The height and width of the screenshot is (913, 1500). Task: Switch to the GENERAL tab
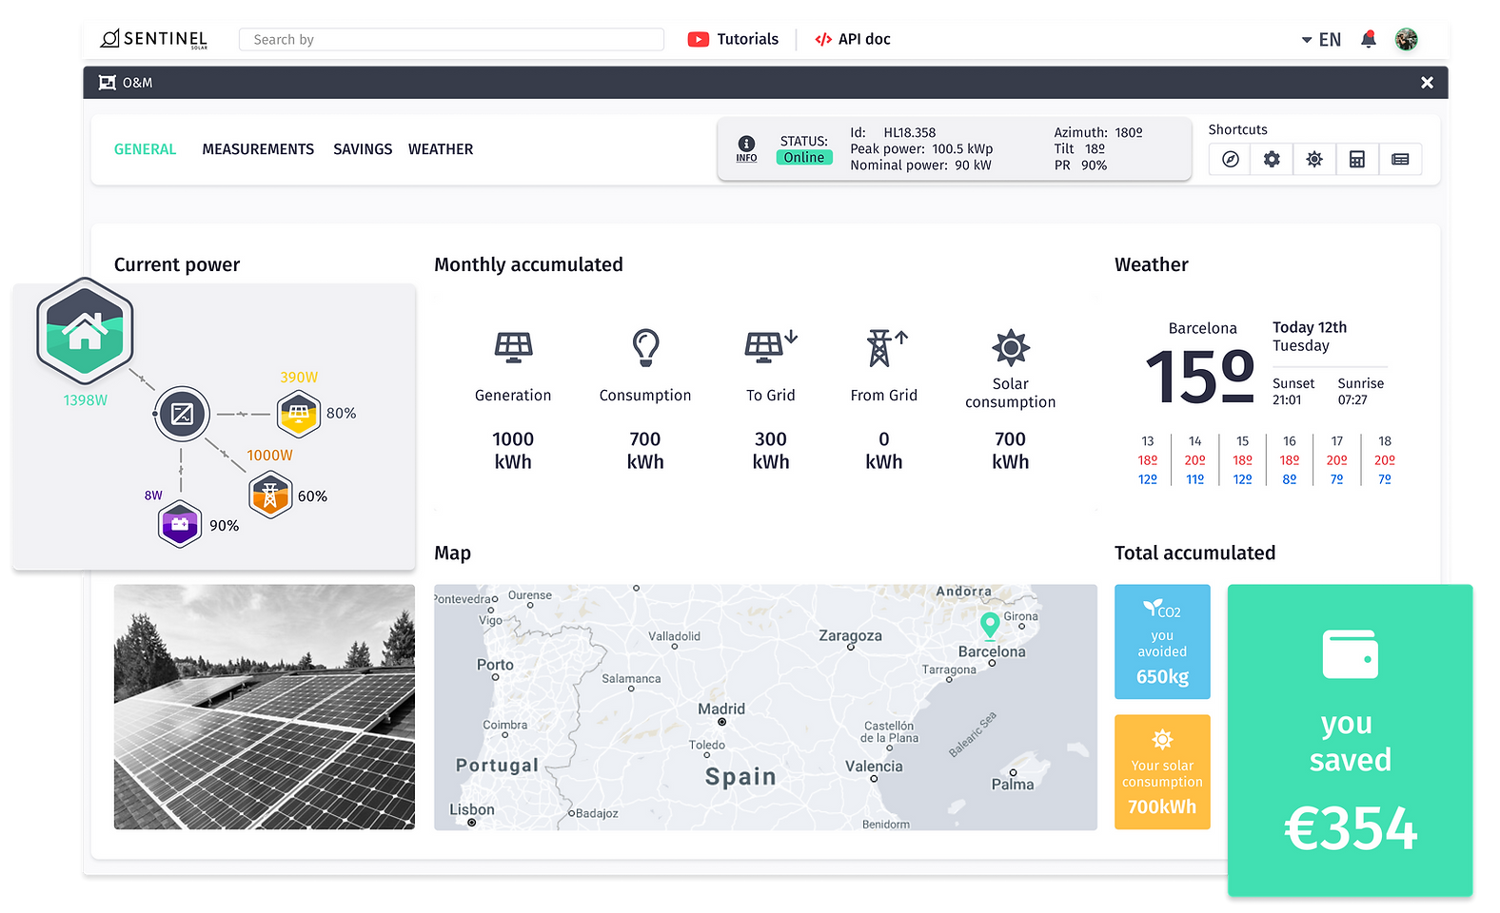coord(145,149)
